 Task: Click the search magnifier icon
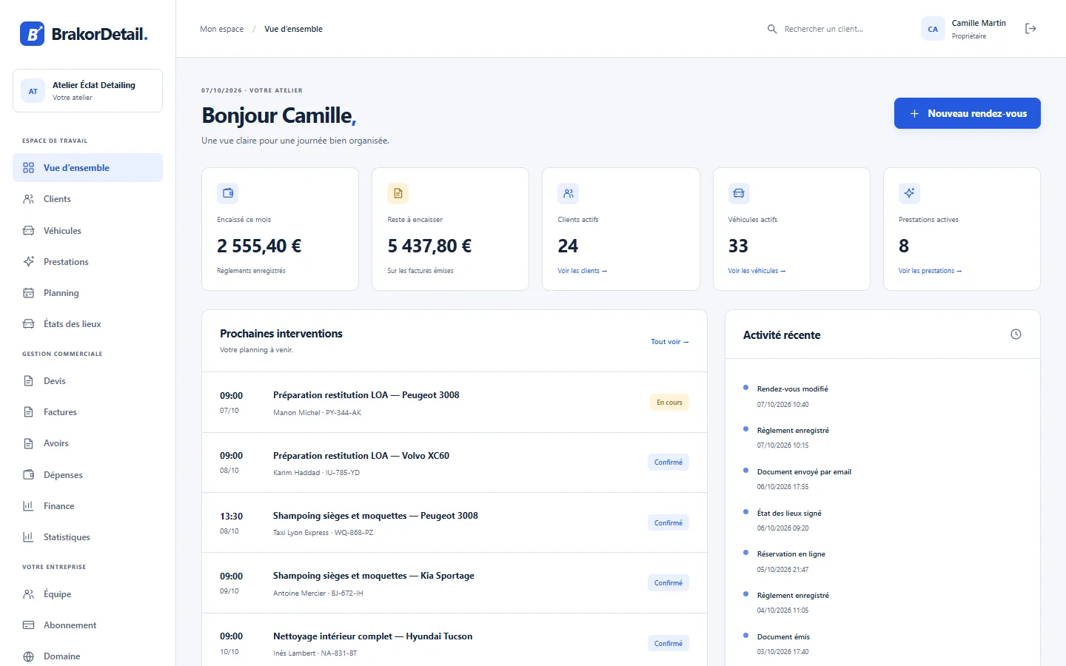(772, 29)
